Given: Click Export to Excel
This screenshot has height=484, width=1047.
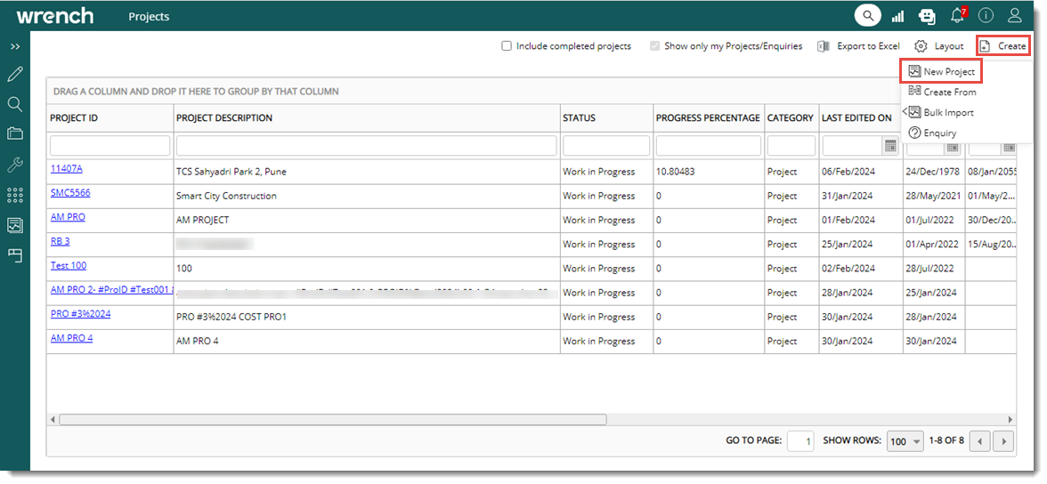Looking at the screenshot, I should click(x=858, y=46).
